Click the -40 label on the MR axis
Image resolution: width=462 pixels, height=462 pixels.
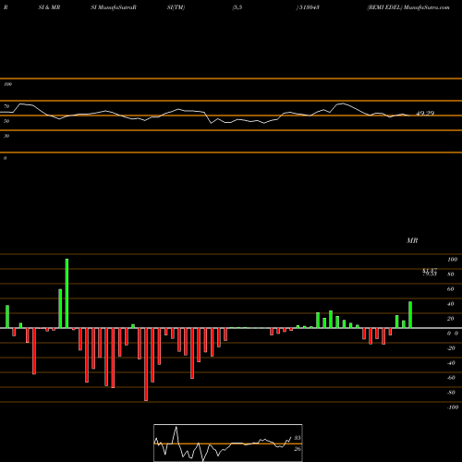pos(451,363)
